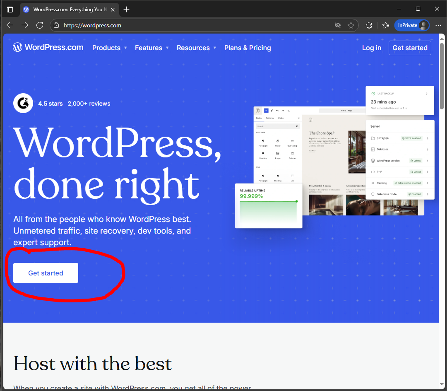
Task: Click the 4.5 stars text
Action: [50, 104]
